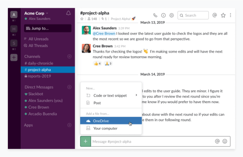Click the Project Alpha! channel topic
243x157 pixels.
point(123,19)
